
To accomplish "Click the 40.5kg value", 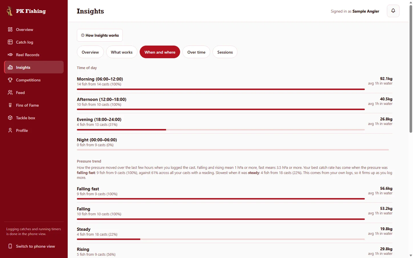I will [x=386, y=99].
